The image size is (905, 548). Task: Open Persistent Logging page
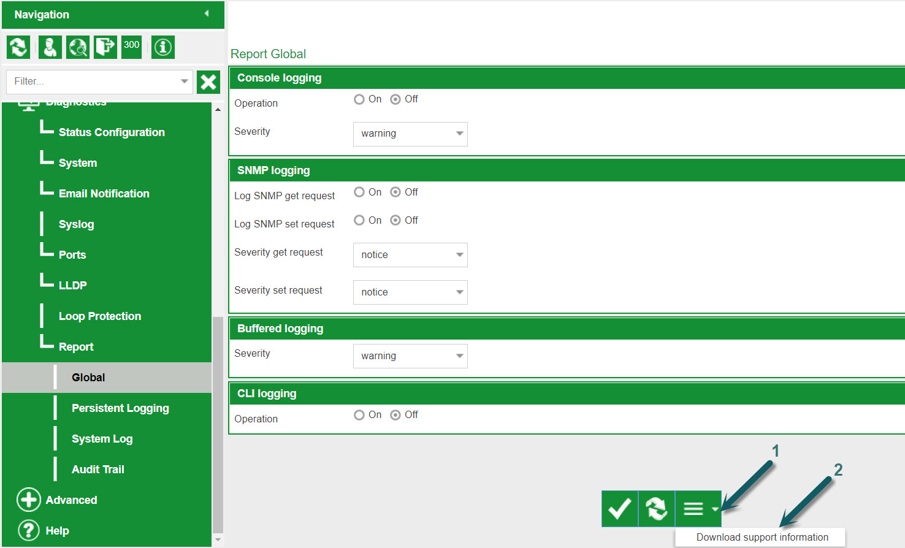click(x=120, y=408)
